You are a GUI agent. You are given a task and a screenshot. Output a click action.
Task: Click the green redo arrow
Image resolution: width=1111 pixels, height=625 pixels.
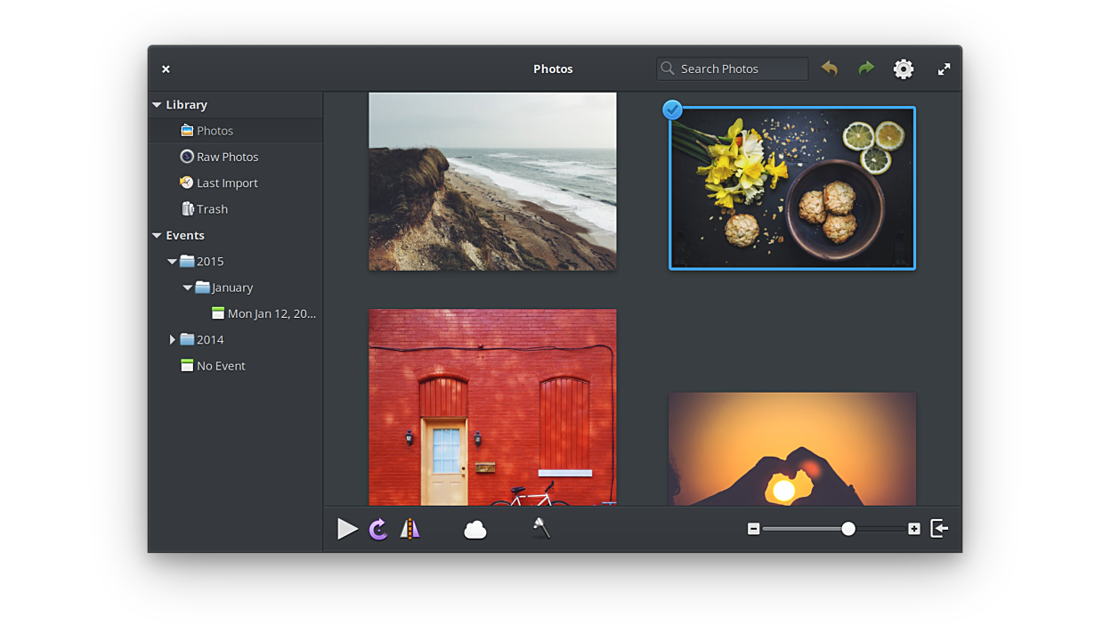pyautogui.click(x=866, y=69)
